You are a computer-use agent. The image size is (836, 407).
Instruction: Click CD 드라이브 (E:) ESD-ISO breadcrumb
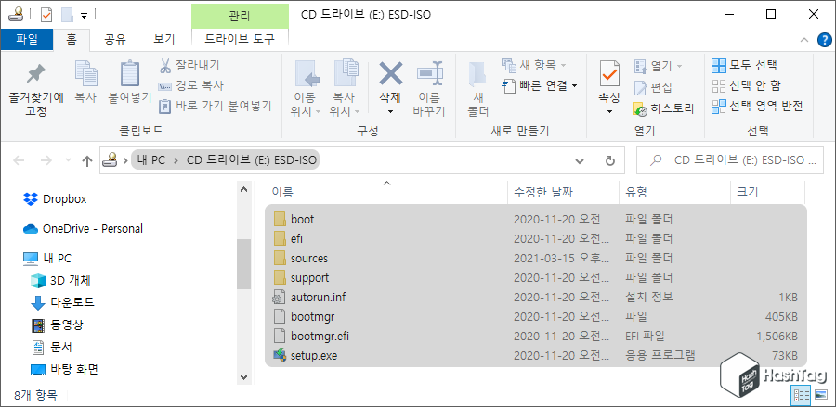(252, 160)
